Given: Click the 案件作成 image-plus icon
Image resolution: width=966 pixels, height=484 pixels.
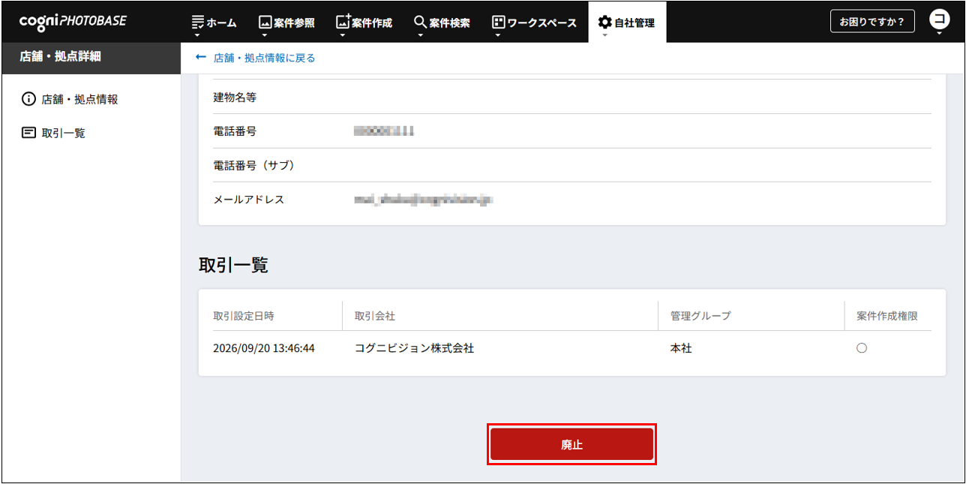Looking at the screenshot, I should coord(343,22).
